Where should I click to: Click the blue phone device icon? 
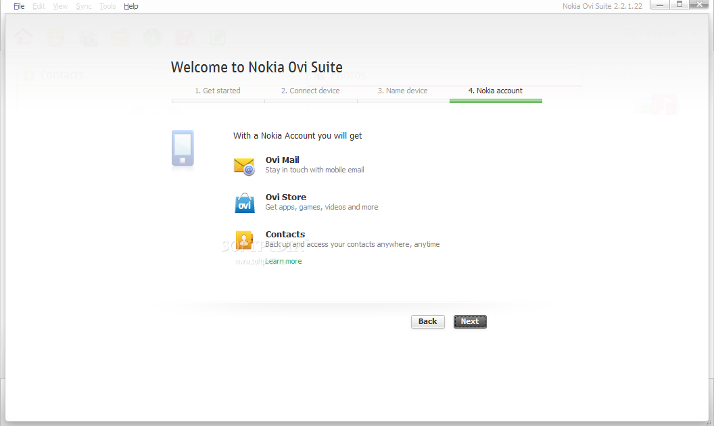pos(183,148)
